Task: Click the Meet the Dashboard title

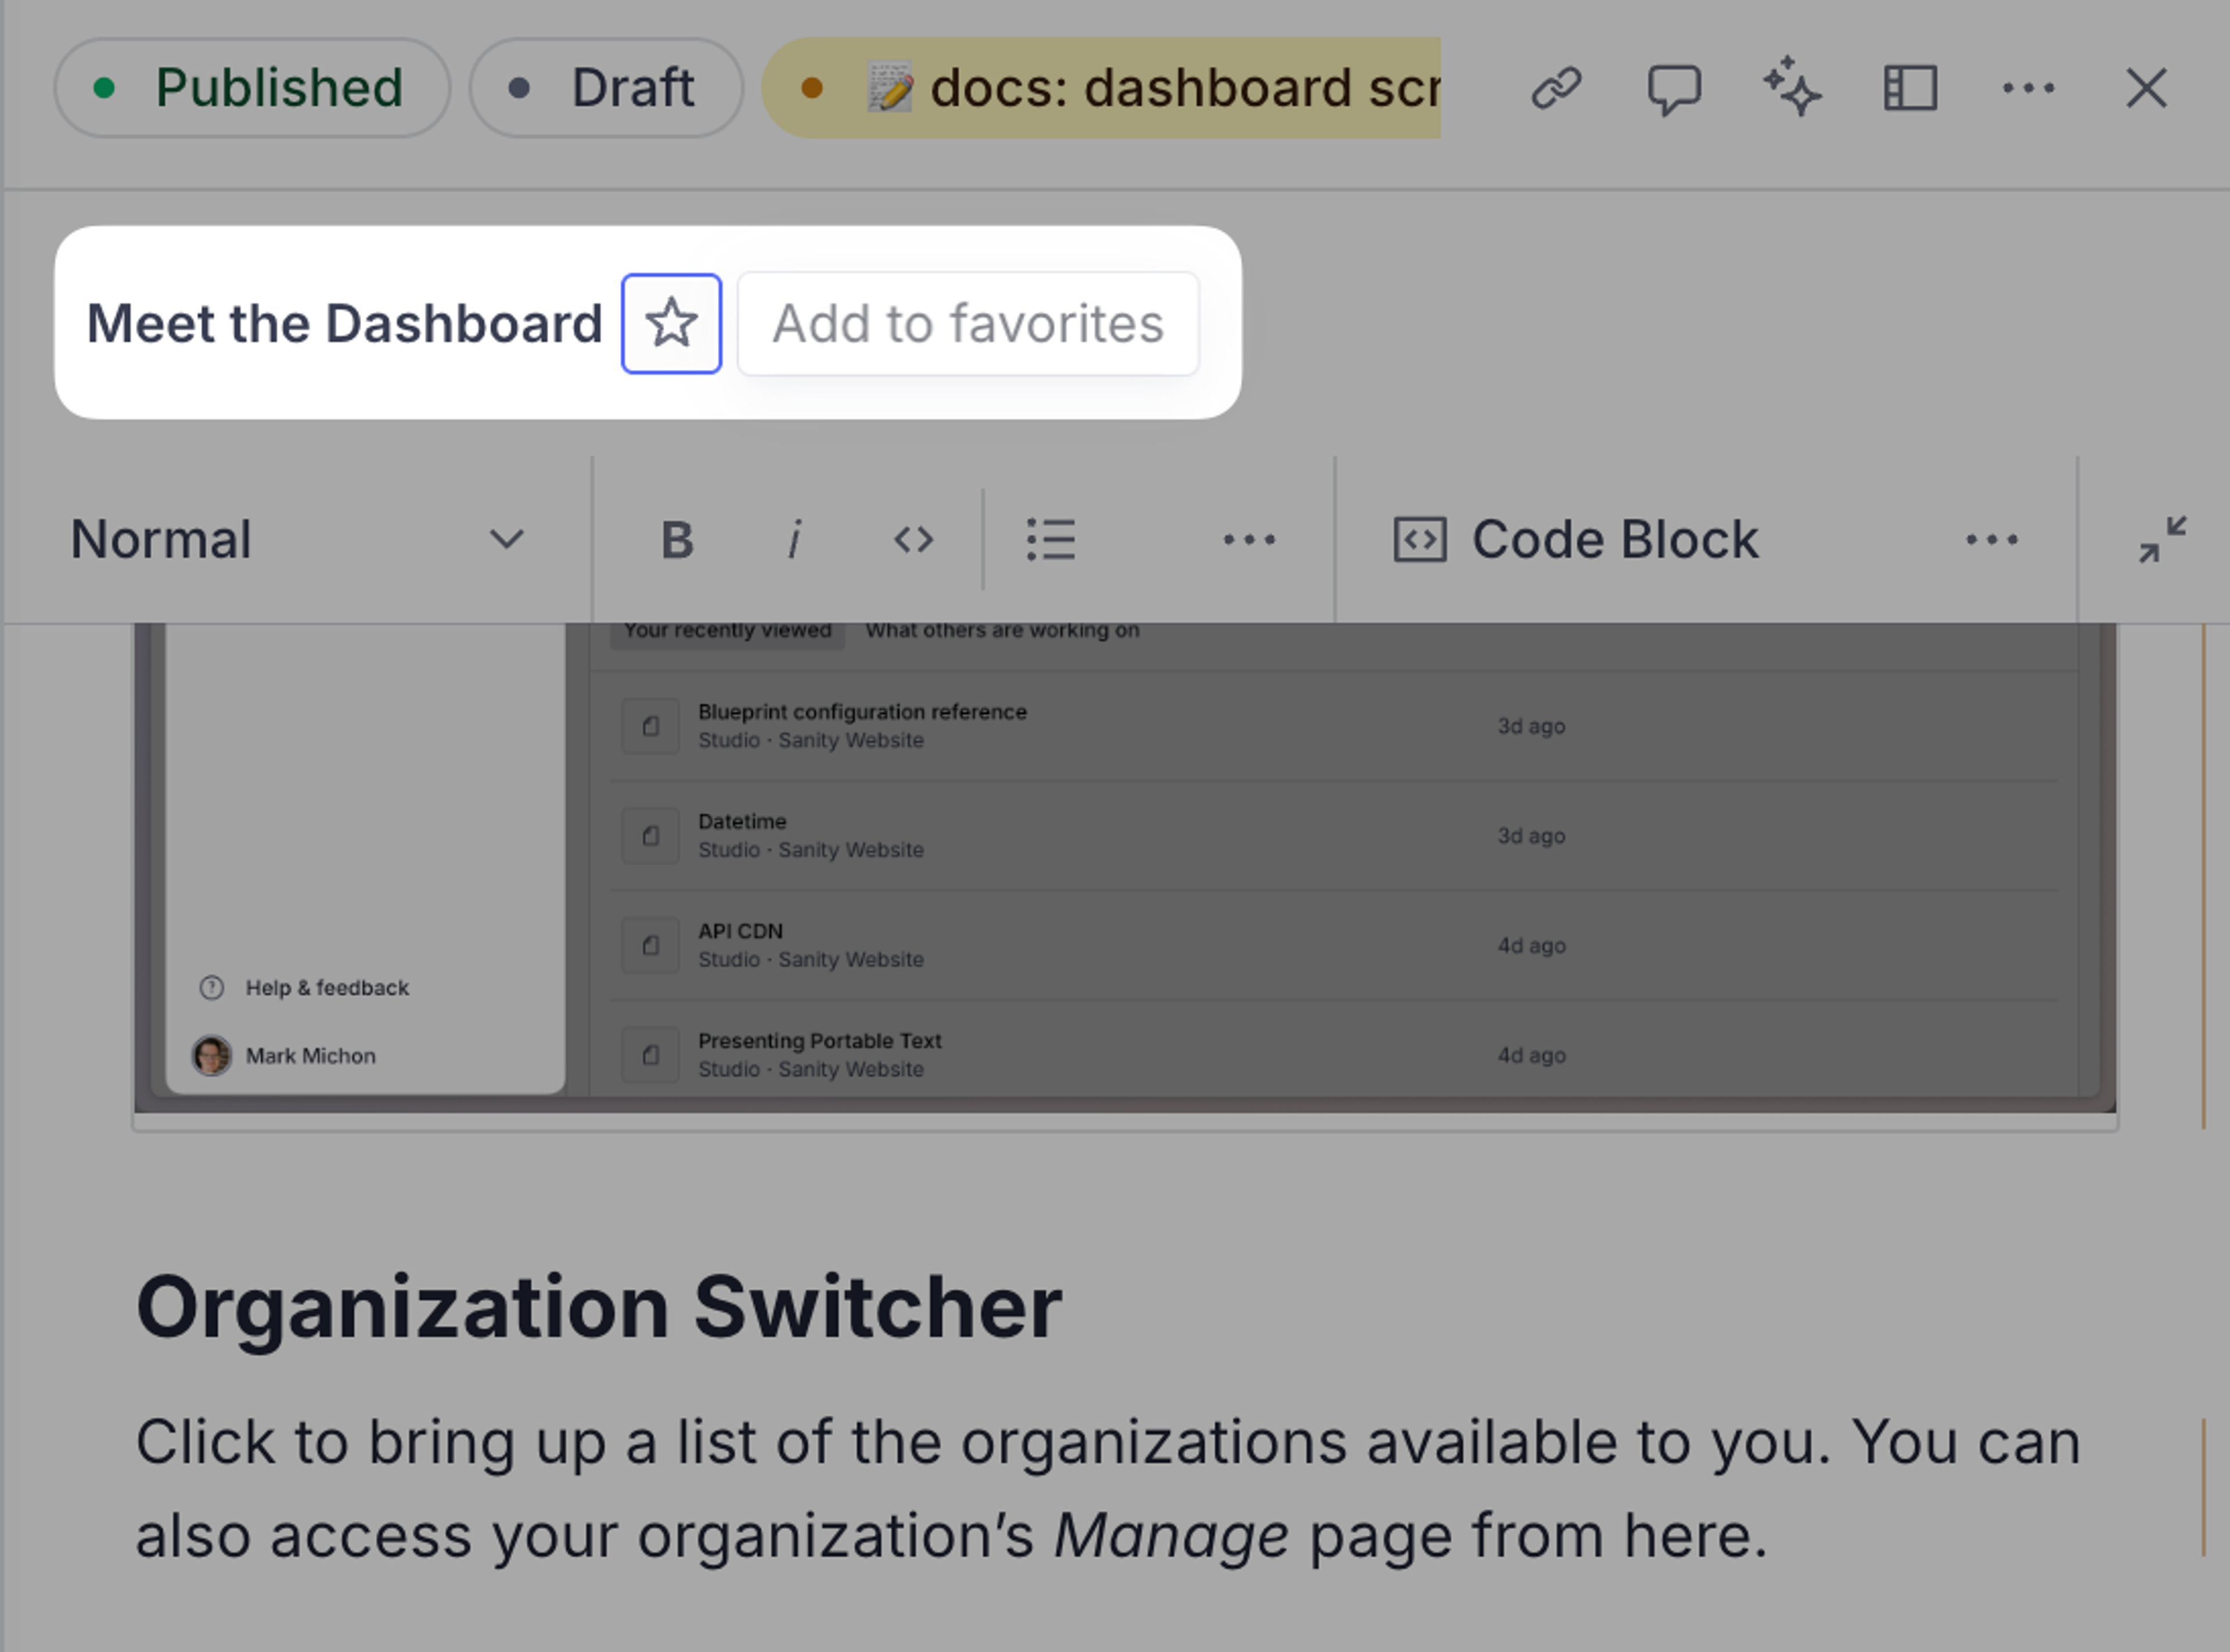Action: pos(344,323)
